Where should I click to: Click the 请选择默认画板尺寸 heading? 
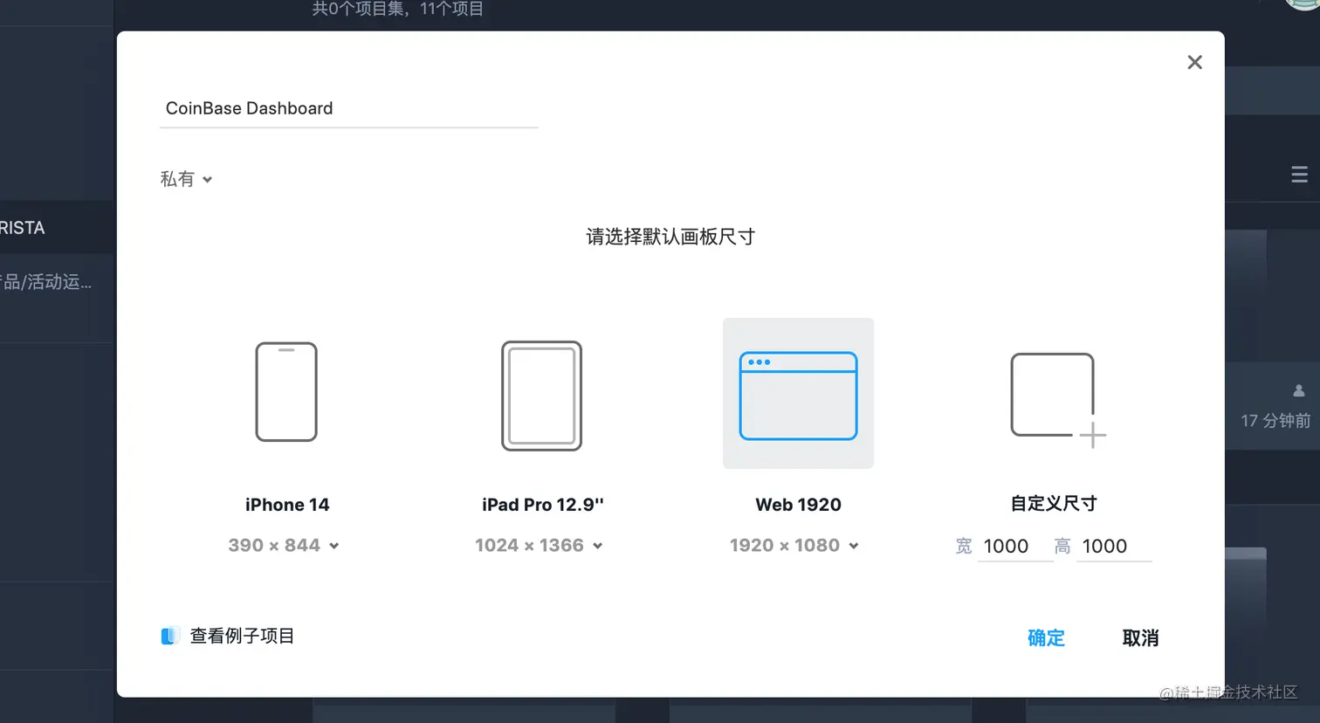(670, 237)
